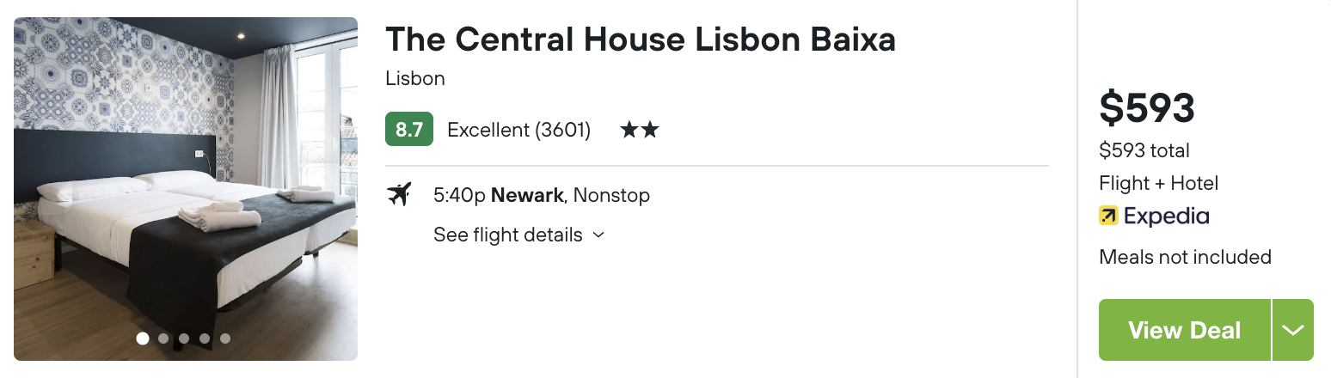Open dropdown arrow beside View Deal
The image size is (1331, 378).
click(x=1293, y=330)
